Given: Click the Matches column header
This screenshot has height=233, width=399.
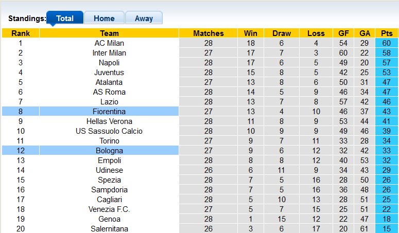Looking at the screenshot, I should pos(208,33).
